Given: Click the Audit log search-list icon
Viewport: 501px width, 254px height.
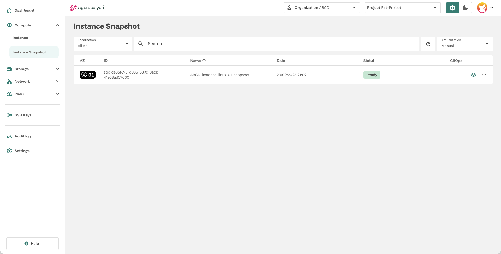Looking at the screenshot, I should pyautogui.click(x=9, y=136).
